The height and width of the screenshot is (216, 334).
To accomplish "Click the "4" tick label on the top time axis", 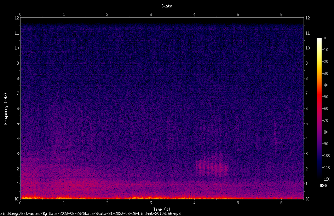I will click(x=194, y=14).
